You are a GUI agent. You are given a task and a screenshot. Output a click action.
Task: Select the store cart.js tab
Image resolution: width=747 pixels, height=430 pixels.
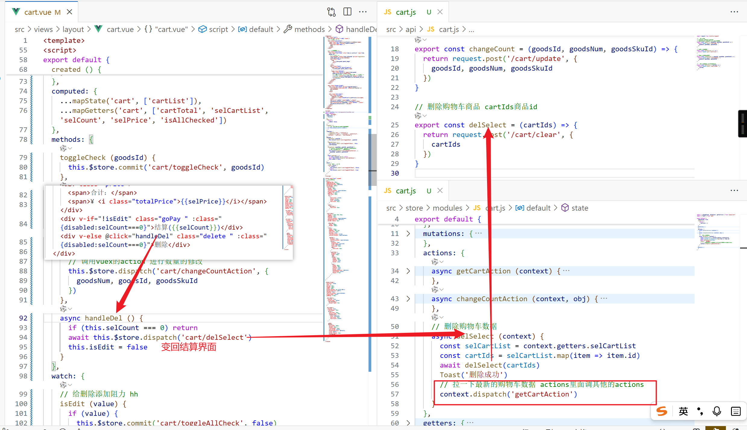click(x=405, y=191)
